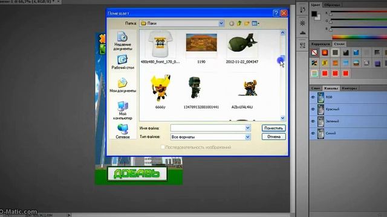Click file list scroll down arrow
The image size is (387, 217).
[x=282, y=118]
